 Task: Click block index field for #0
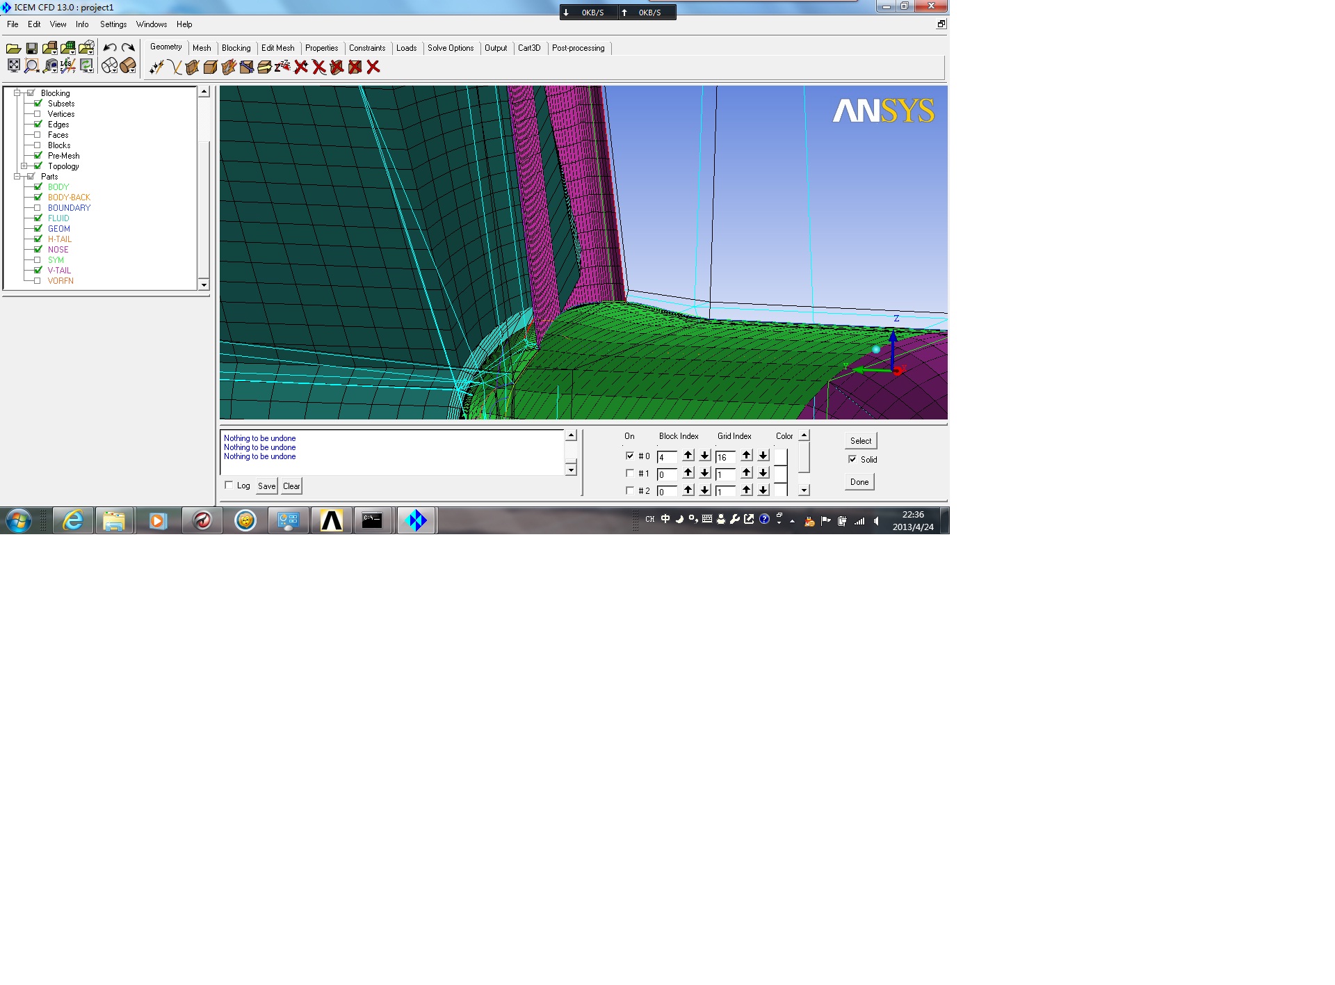pyautogui.click(x=666, y=457)
